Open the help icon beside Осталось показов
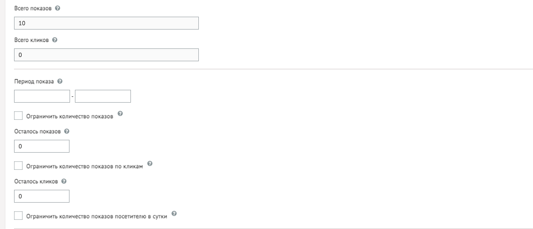533x229 pixels. pos(67,131)
